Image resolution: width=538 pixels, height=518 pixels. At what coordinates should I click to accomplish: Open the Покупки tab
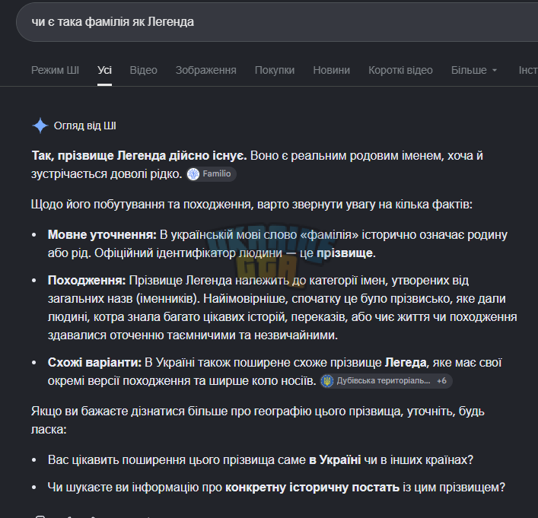pos(275,70)
